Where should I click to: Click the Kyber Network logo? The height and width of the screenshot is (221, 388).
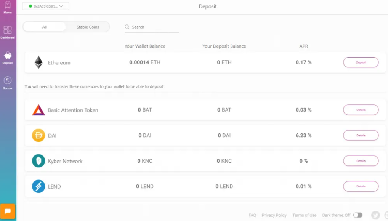pyautogui.click(x=38, y=161)
